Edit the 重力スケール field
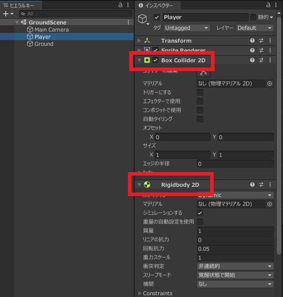The height and width of the screenshot is (297, 283). pos(235,257)
